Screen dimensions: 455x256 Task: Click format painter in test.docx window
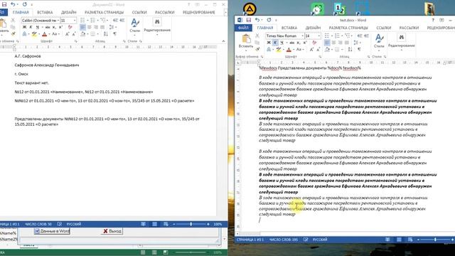tap(257, 49)
